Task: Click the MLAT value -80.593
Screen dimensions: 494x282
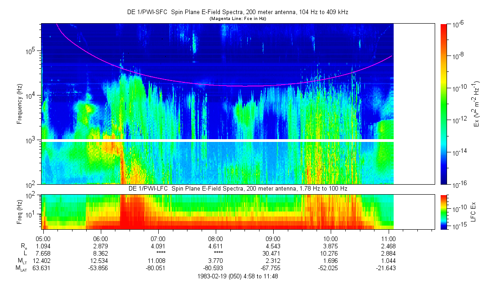Action: [x=215, y=268]
